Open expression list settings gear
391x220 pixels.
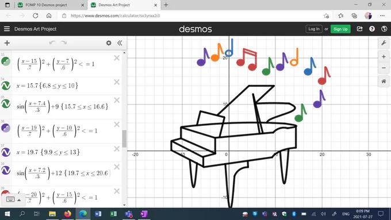(109, 43)
